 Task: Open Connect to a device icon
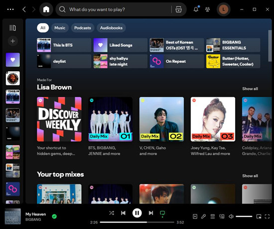(x=222, y=217)
